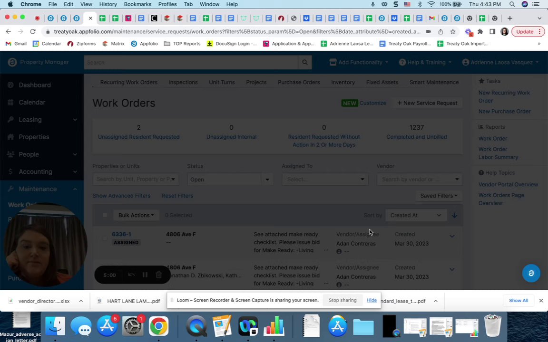Expand the first 4806 Ave F work order row
The height and width of the screenshot is (342, 548).
[452, 236]
